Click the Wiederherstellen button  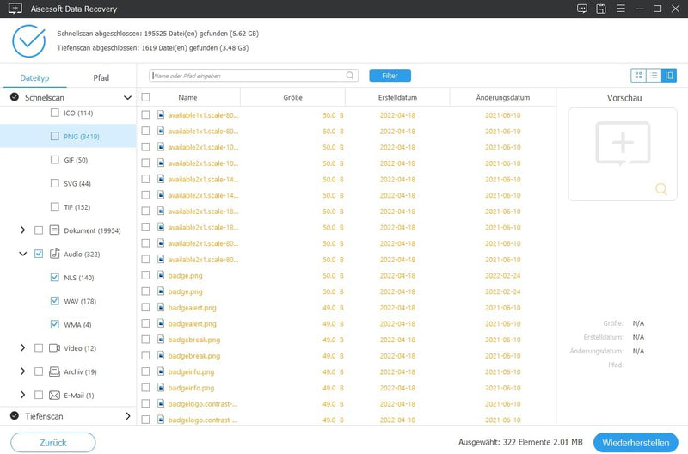(x=636, y=443)
